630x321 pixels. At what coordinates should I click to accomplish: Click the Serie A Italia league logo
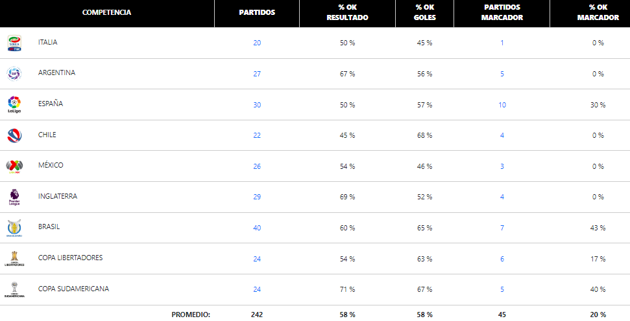coord(14,43)
